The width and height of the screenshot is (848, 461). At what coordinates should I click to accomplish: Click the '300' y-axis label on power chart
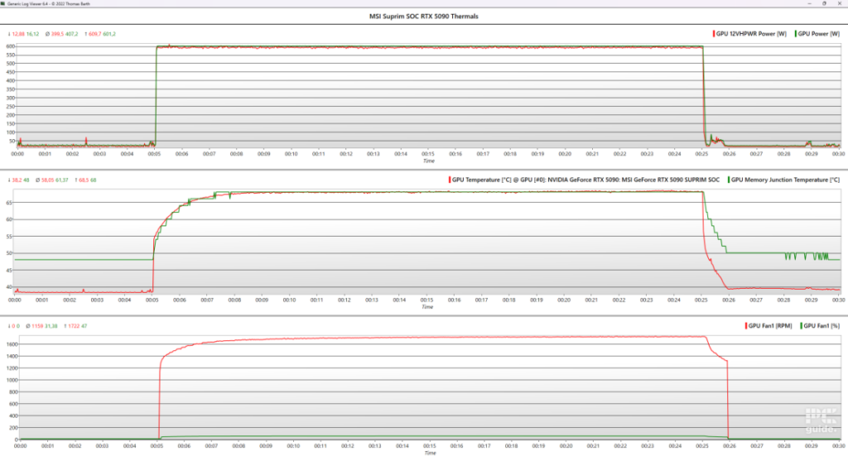click(x=10, y=98)
